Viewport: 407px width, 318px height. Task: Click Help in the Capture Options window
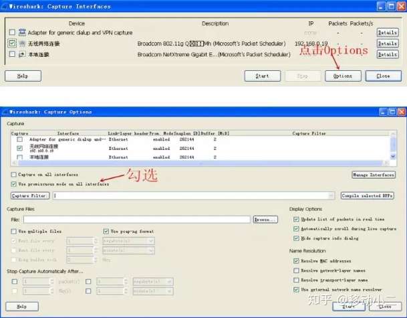[x=22, y=307]
